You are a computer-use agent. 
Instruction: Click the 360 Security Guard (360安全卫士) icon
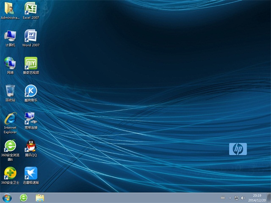click(10, 173)
